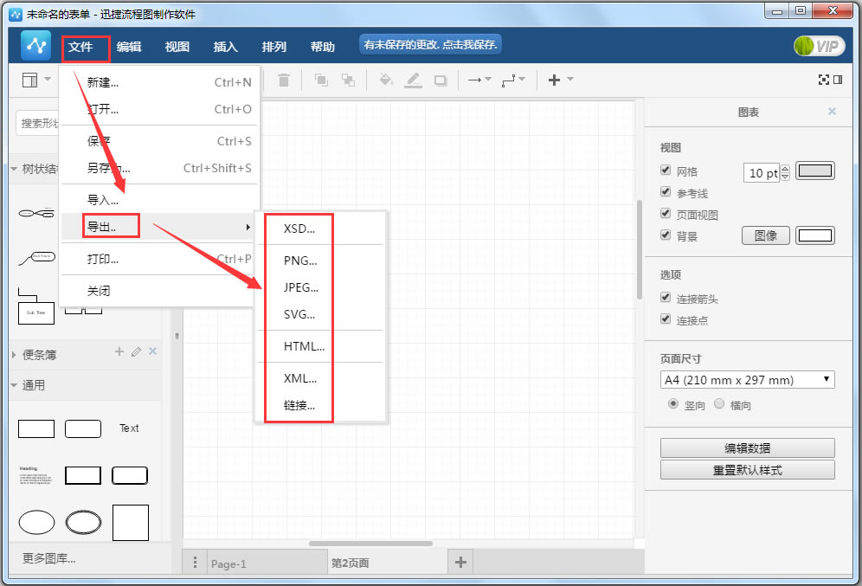The image size is (862, 586).
Task: Export as PNG from the export submenu
Action: click(298, 260)
